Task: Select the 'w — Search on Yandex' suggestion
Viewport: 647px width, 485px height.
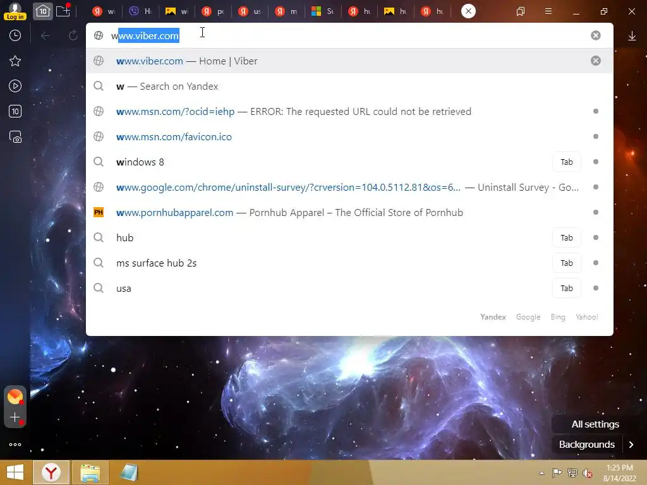Action: (349, 86)
